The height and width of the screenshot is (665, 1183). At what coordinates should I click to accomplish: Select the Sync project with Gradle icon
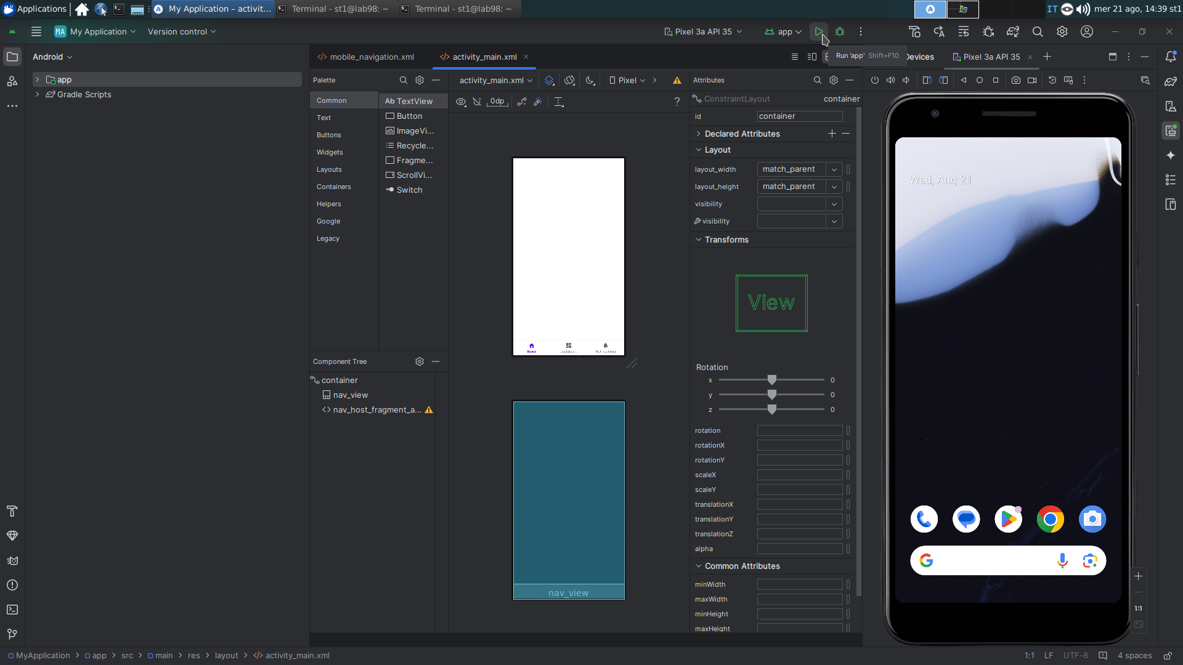click(x=1013, y=31)
